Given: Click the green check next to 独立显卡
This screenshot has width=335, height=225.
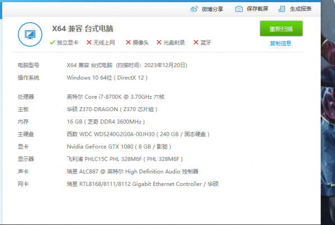Looking at the screenshot, I should [53, 42].
